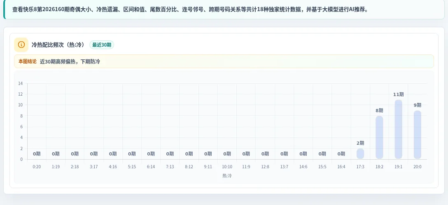Click the y-axis value 6
Image resolution: width=448 pixels, height=205 pixels.
pyautogui.click(x=21, y=127)
